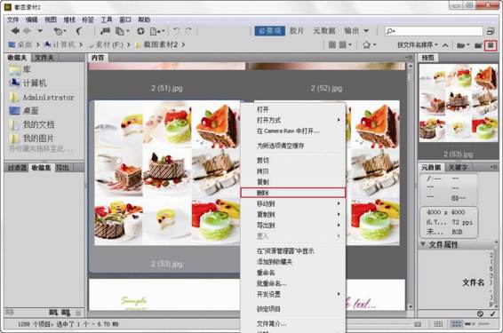
Task: Open the star rating filter dropdown
Action: 369,45
